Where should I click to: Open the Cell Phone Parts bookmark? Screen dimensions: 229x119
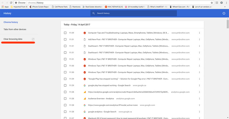(60, 7)
